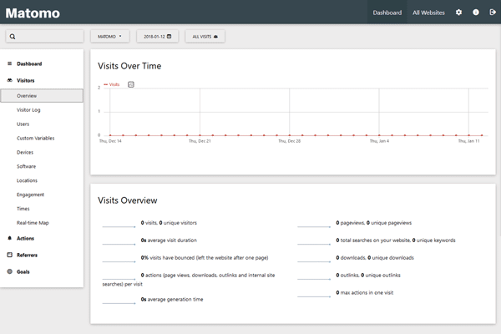Image resolution: width=501 pixels, height=334 pixels.
Task: Open the 2018-01-12 date picker
Action: coord(156,37)
